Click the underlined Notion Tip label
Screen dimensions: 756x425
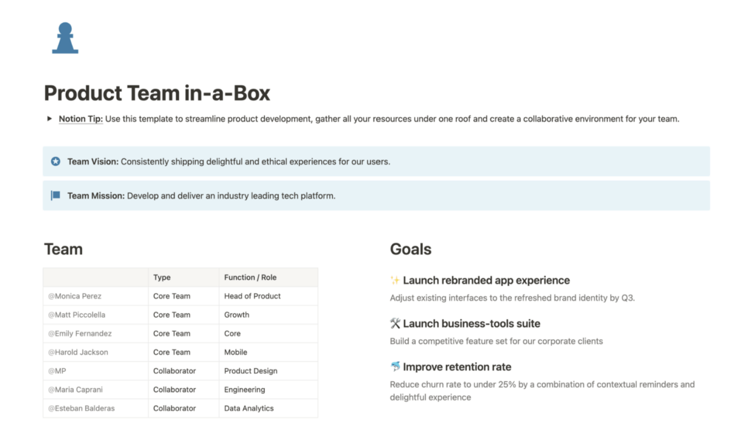(80, 119)
